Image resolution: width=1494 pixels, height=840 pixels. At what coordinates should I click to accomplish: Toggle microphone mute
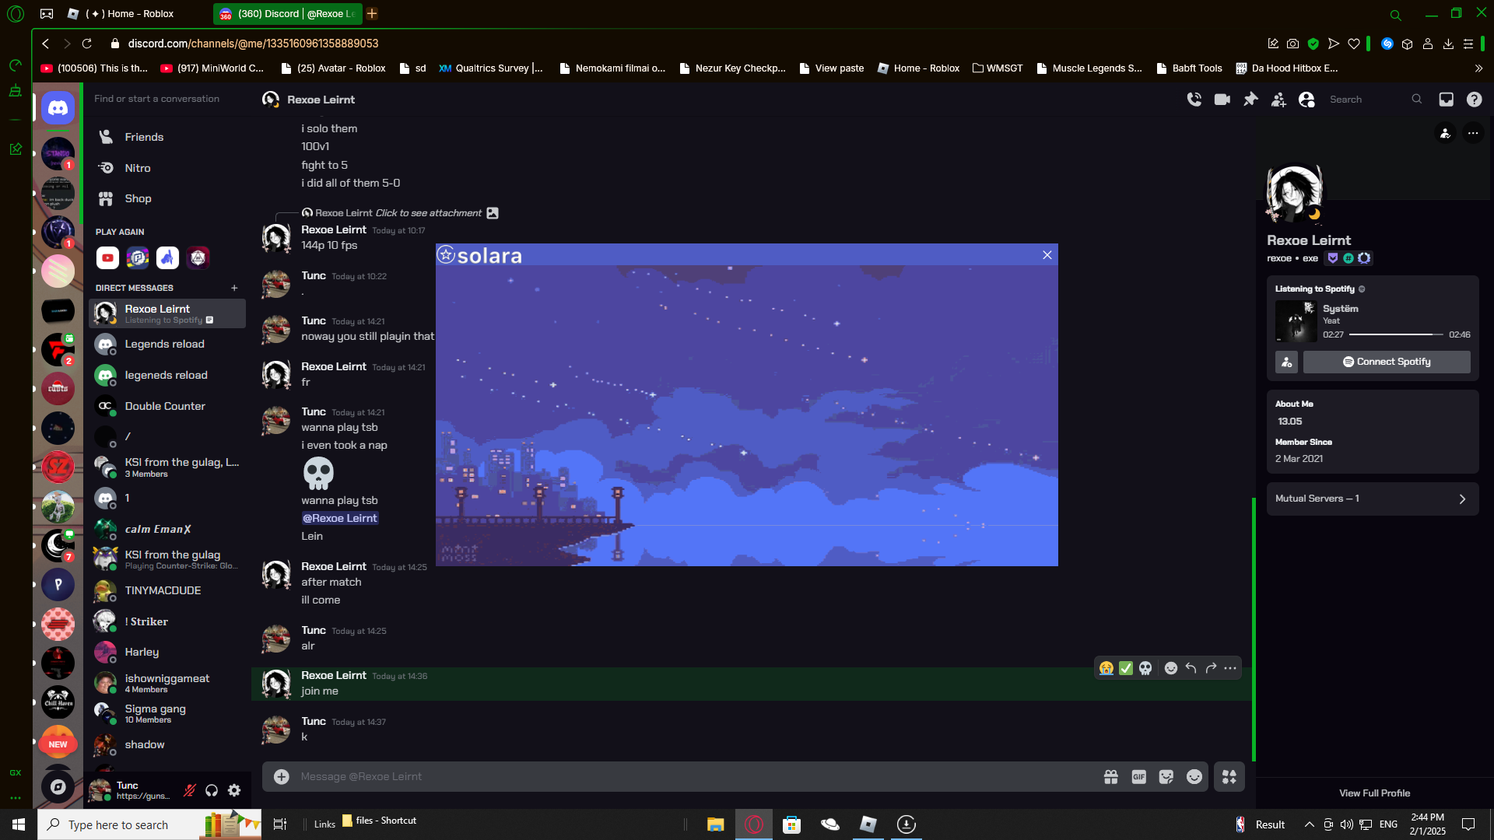[189, 790]
